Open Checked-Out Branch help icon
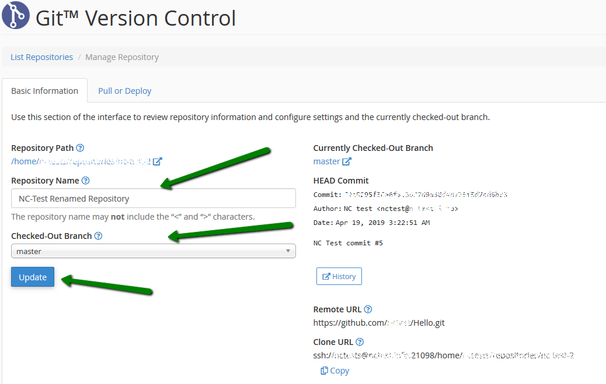The width and height of the screenshot is (606, 384). tap(98, 236)
